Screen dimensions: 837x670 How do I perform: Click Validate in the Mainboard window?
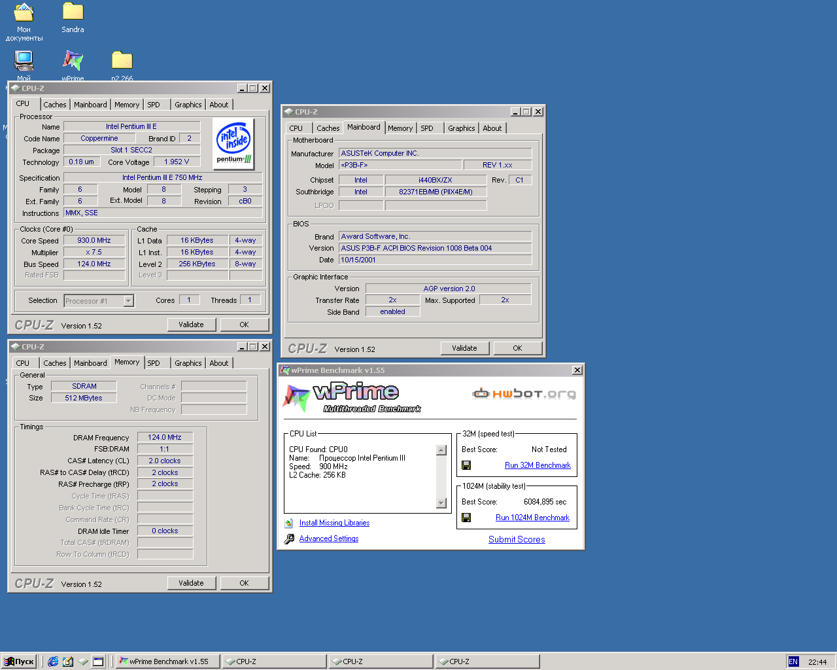coord(464,348)
